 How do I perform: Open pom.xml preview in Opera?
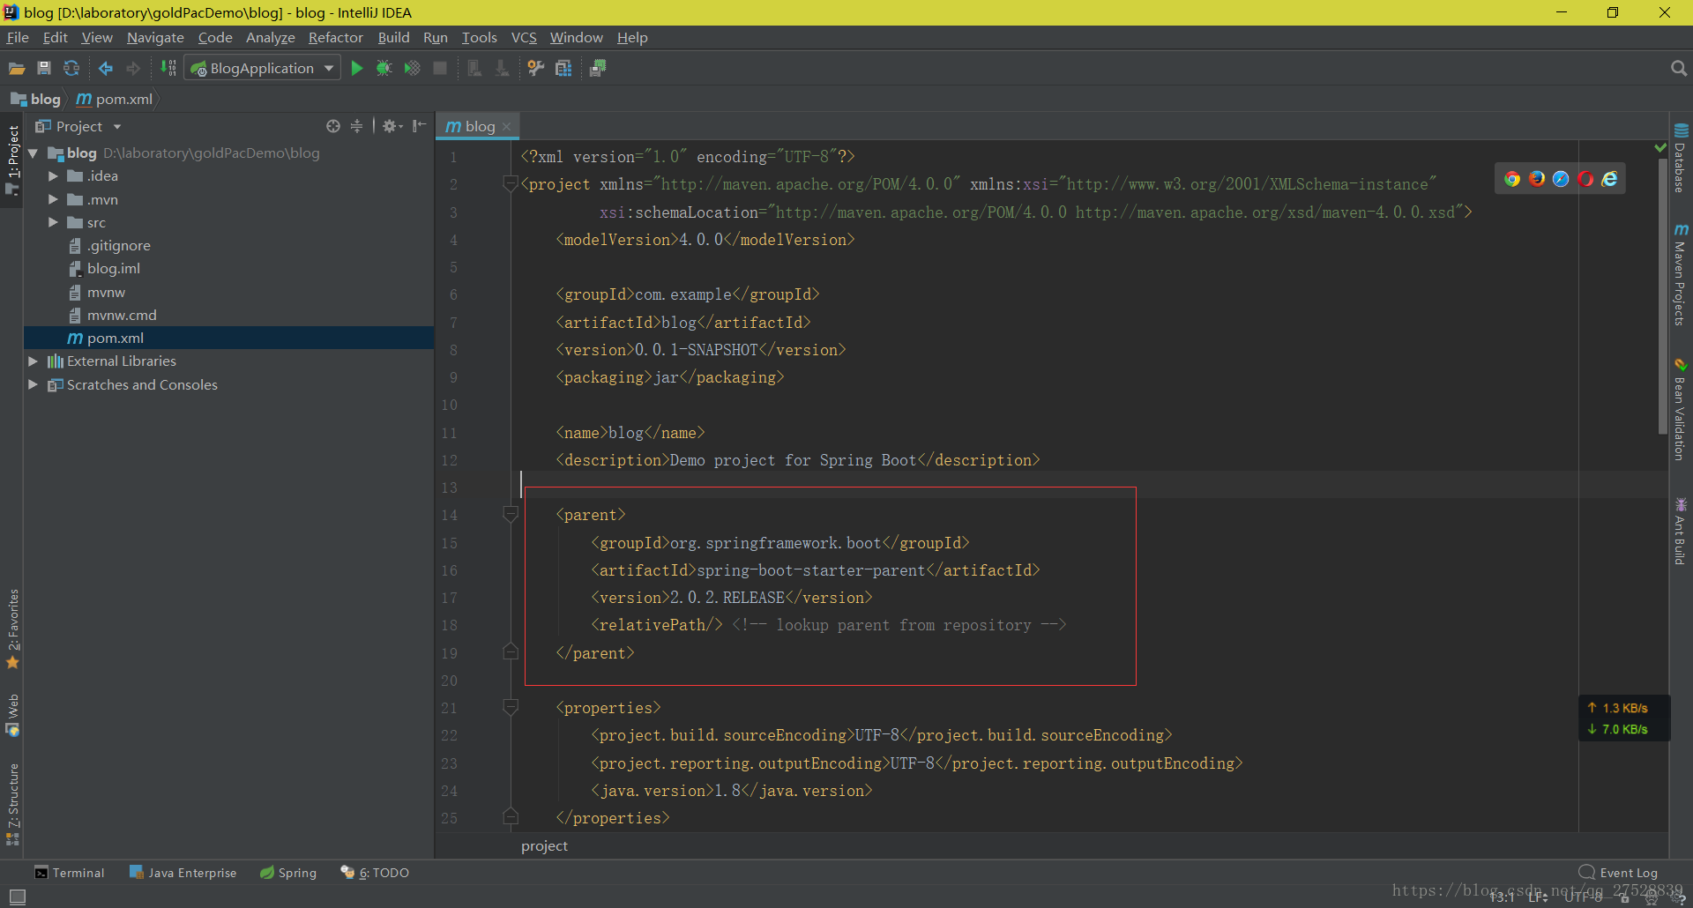1585,179
